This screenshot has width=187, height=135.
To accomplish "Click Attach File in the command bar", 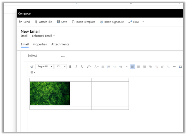I will click(x=43, y=22).
